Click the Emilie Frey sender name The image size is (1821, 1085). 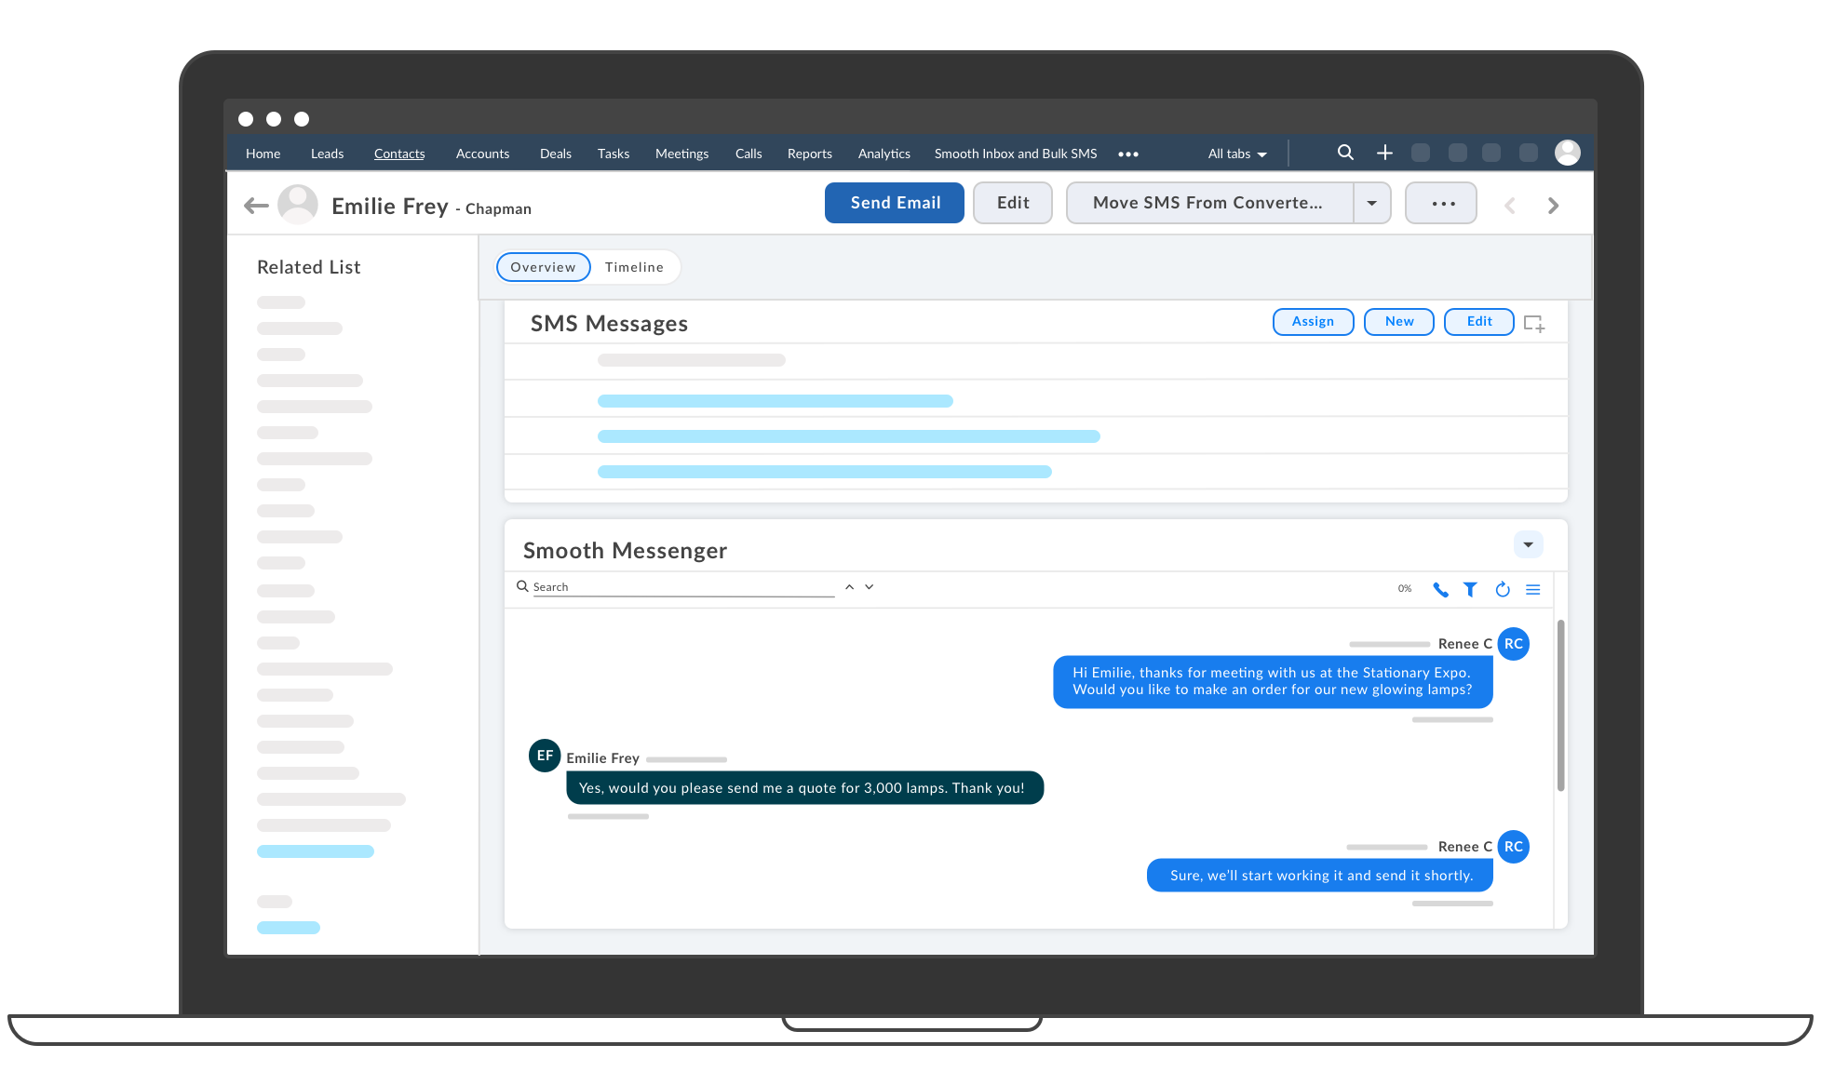(602, 758)
